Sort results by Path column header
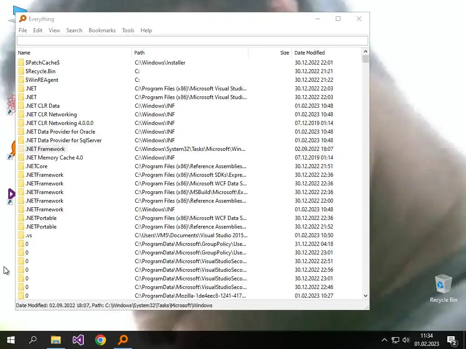This screenshot has height=349, width=466. pos(190,53)
